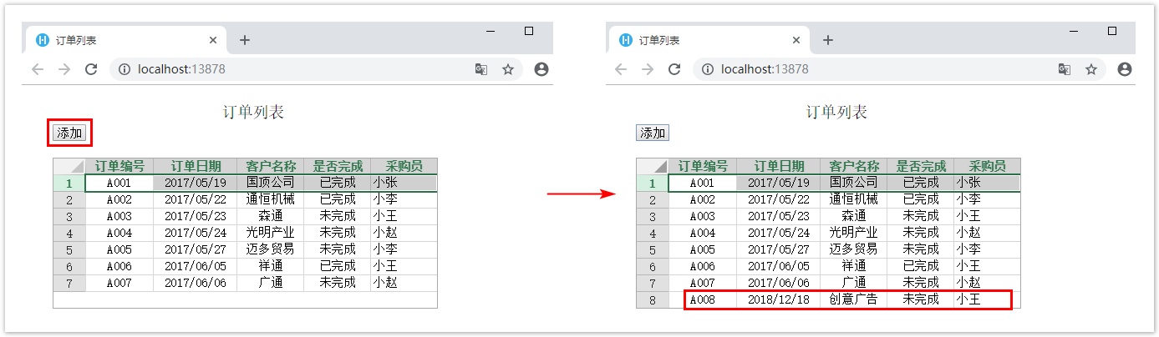Open the profile icon in the left browser
Screen dimensions: 1159x337
tap(541, 70)
